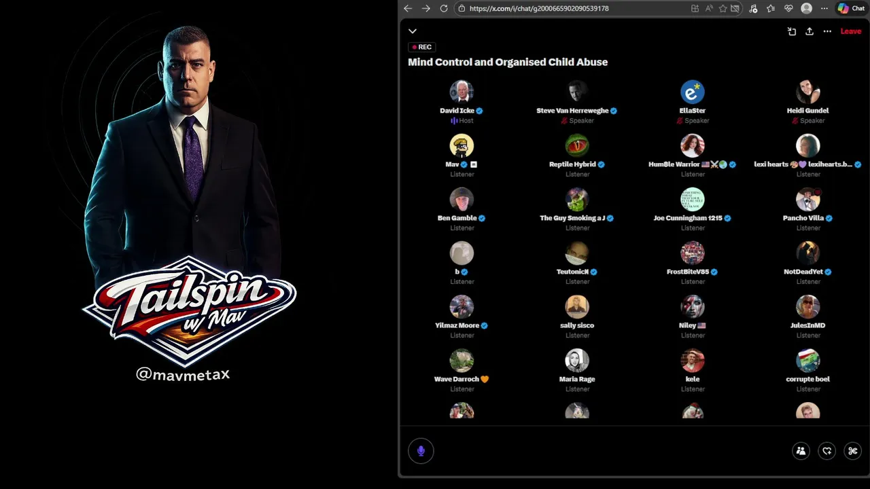Select listener NotDeadYet

tap(808, 262)
